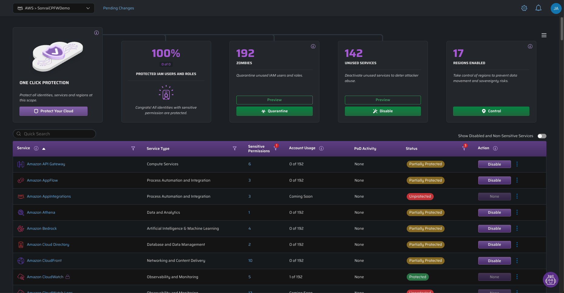Click sensitive permissions count 10 for CloudFront
The height and width of the screenshot is (293, 564).
click(x=250, y=261)
